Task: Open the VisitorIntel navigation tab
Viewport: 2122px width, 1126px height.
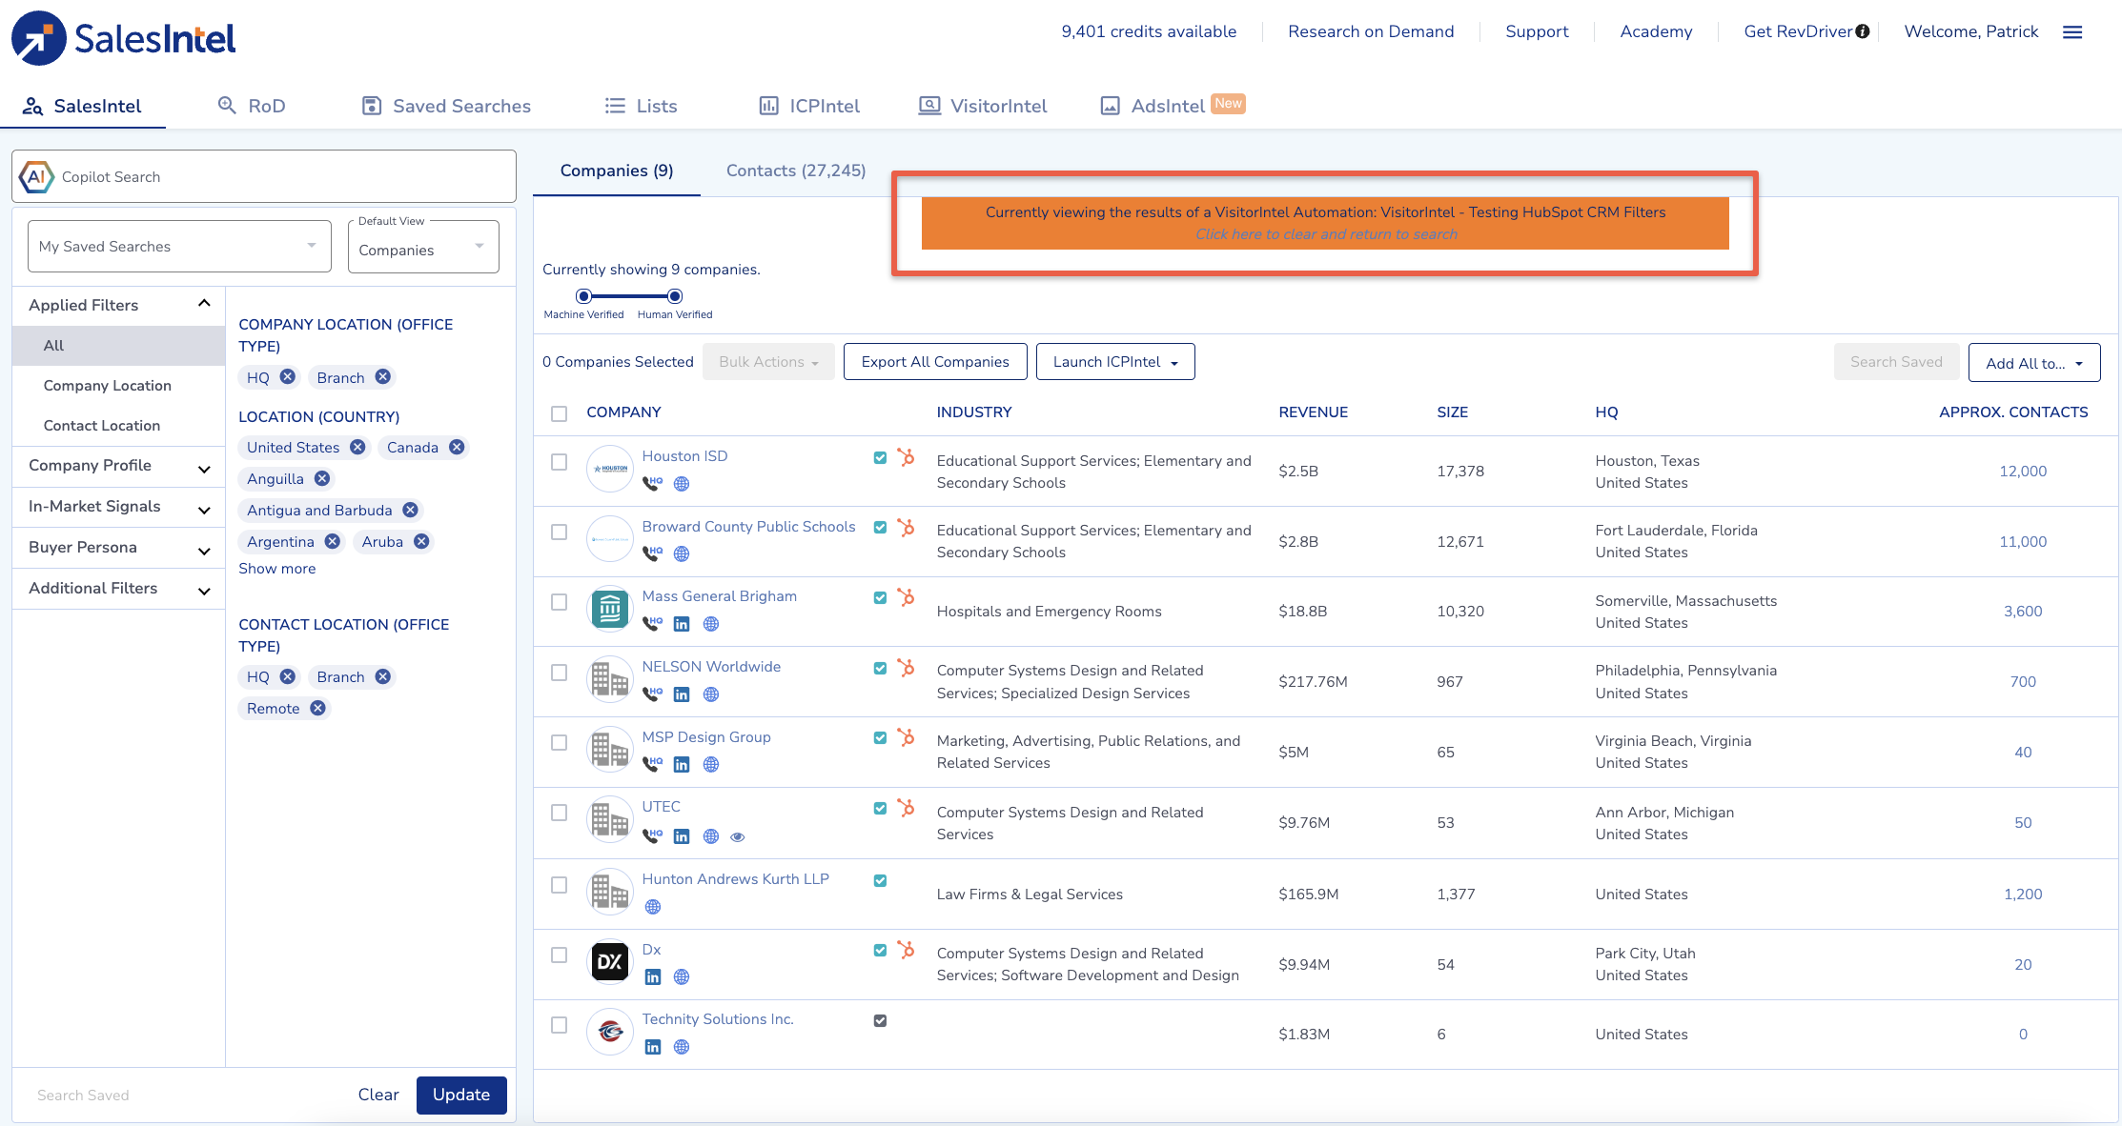Action: [982, 106]
